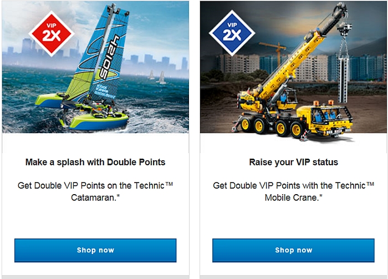
Task: Click the red VIP 2X badge
Action: 52,33
